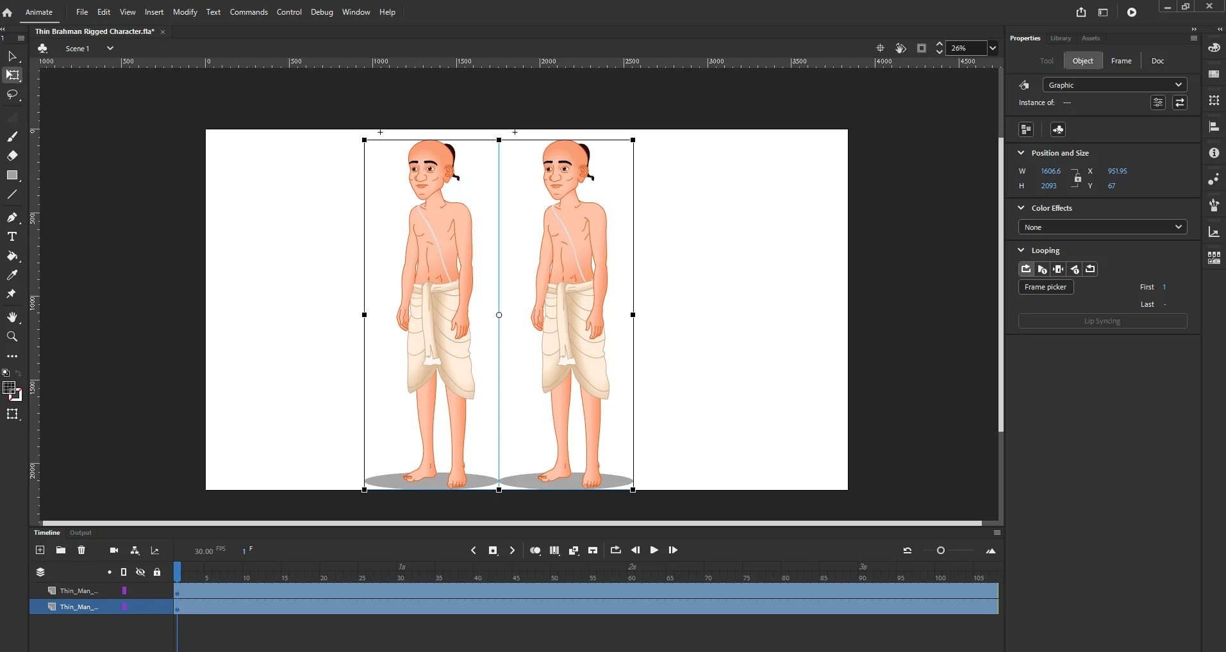Toggle the show/hide all layers icon
The width and height of the screenshot is (1226, 652).
(x=140, y=572)
